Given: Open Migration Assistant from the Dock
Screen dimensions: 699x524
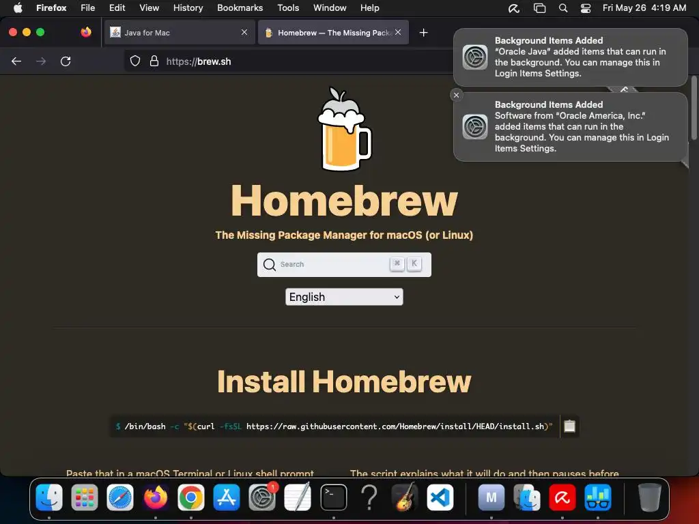Looking at the screenshot, I should 527,497.
